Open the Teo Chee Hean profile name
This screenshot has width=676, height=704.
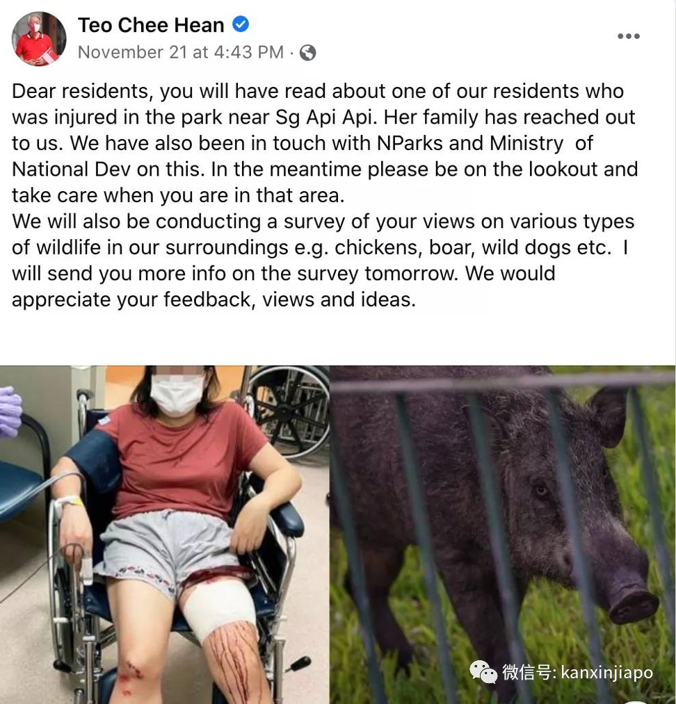pyautogui.click(x=151, y=25)
